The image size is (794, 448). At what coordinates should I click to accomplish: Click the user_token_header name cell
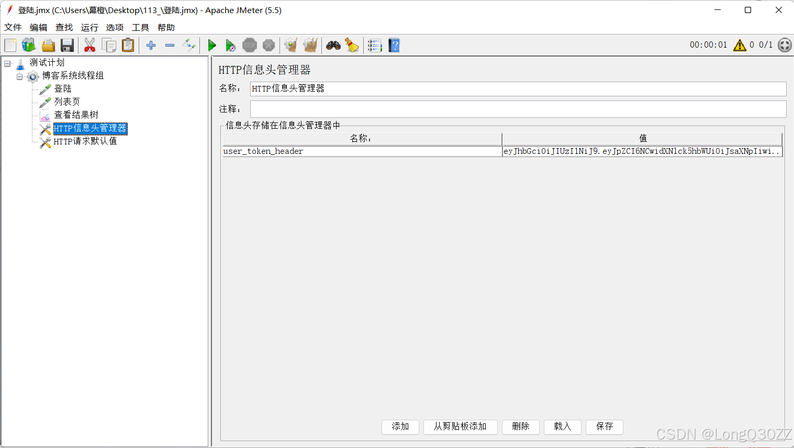coord(362,151)
